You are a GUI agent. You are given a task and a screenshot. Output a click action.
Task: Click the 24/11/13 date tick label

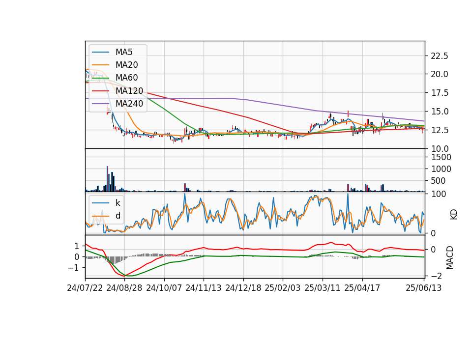[204, 288]
